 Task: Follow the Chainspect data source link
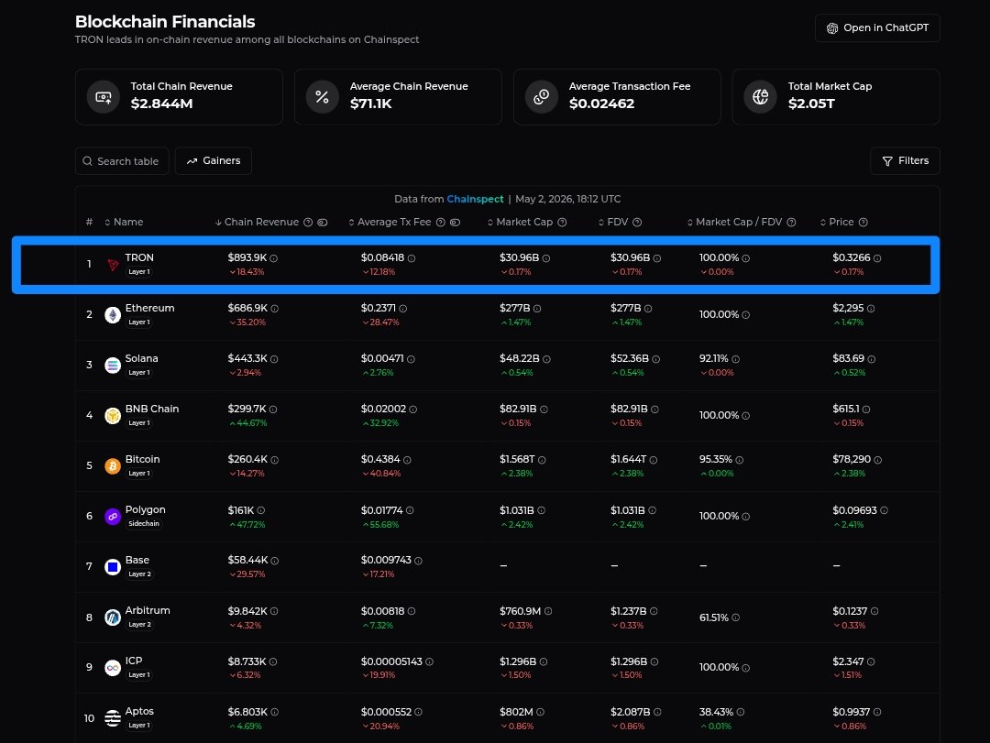pyautogui.click(x=475, y=199)
